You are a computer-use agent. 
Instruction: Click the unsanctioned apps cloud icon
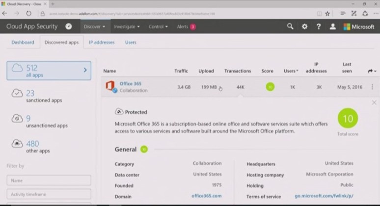tap(17, 118)
